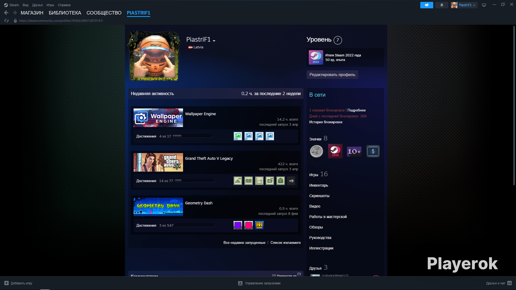Click GTA V rising chart achievement icon
Viewport: 516px width, 290px height.
click(259, 181)
